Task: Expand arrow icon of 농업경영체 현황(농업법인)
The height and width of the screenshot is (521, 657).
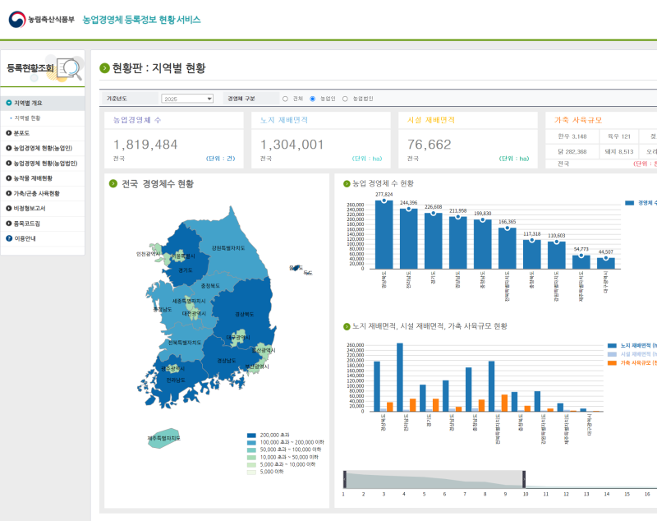Action: click(9, 163)
